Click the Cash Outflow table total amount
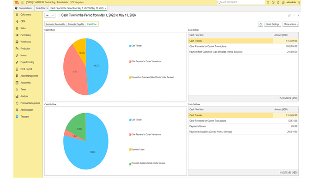314x180 pixels. [x=288, y=173]
